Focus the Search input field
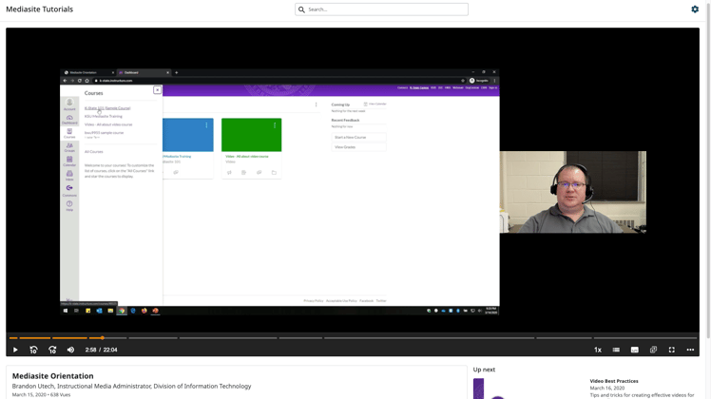This screenshot has height=399, width=711. [x=381, y=9]
